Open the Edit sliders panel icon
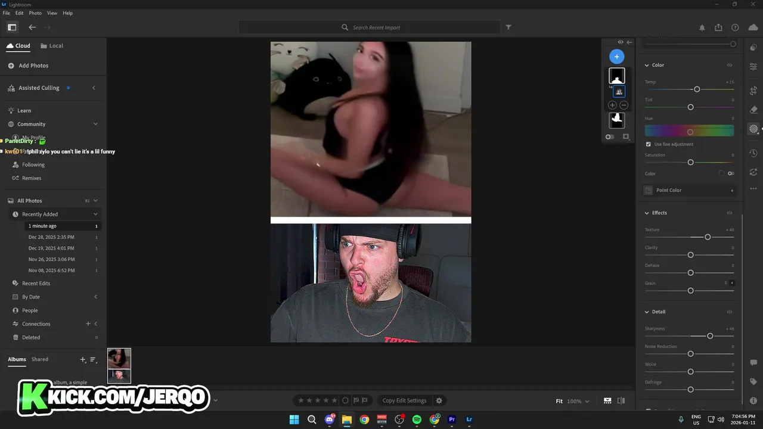Image resolution: width=763 pixels, height=429 pixels. tap(753, 66)
